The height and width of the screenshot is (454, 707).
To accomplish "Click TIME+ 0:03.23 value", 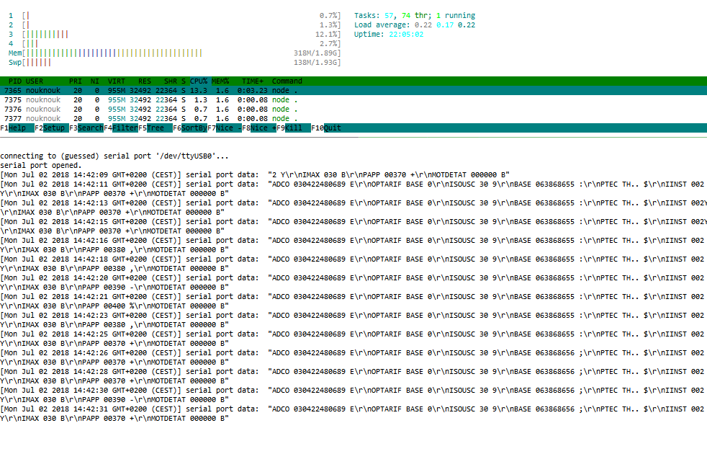I will tap(253, 91).
